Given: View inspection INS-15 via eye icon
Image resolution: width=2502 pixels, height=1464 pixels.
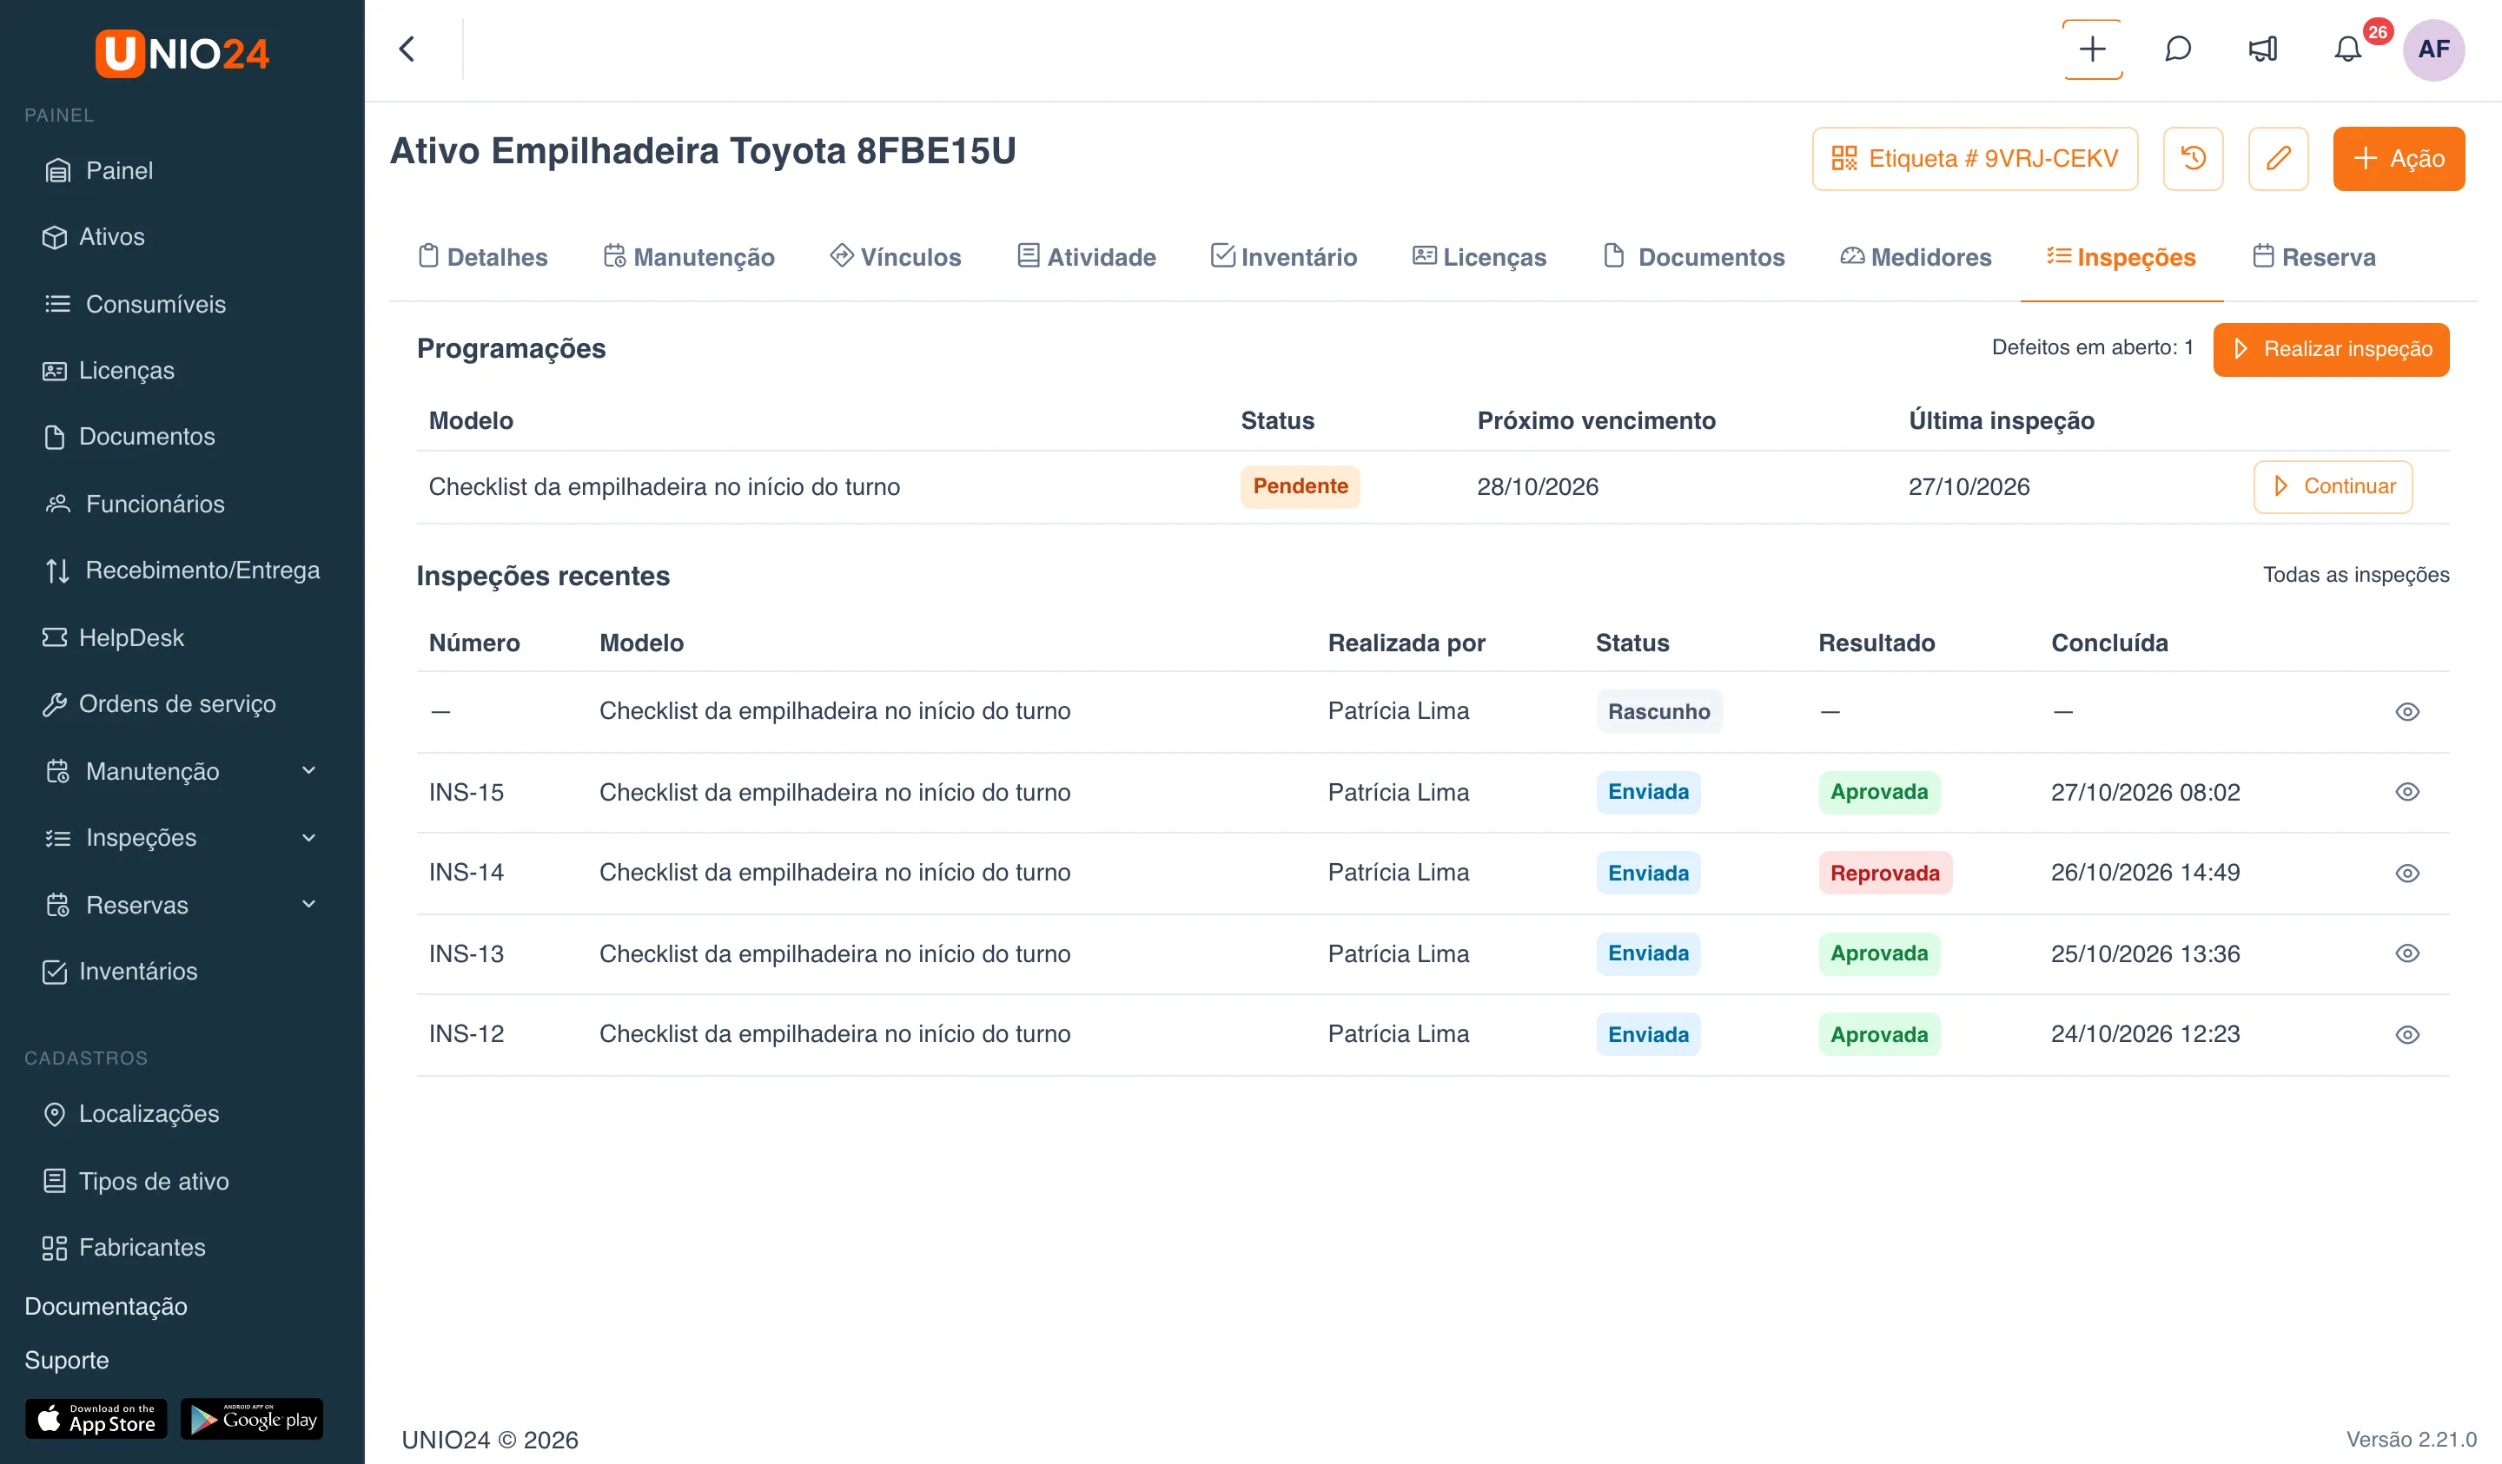Looking at the screenshot, I should click(2406, 792).
